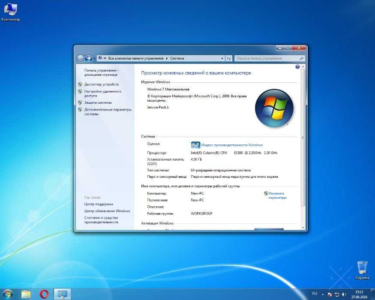Open the address bar history dropdown
375x300 pixels.
[222, 58]
